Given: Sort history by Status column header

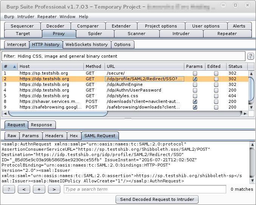Looking at the screenshot, I should tap(237, 66).
